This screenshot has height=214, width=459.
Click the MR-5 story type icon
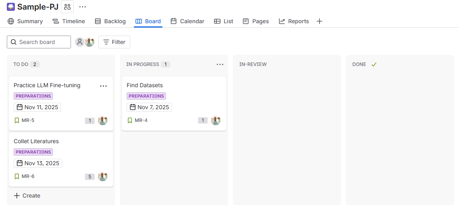pyautogui.click(x=17, y=120)
